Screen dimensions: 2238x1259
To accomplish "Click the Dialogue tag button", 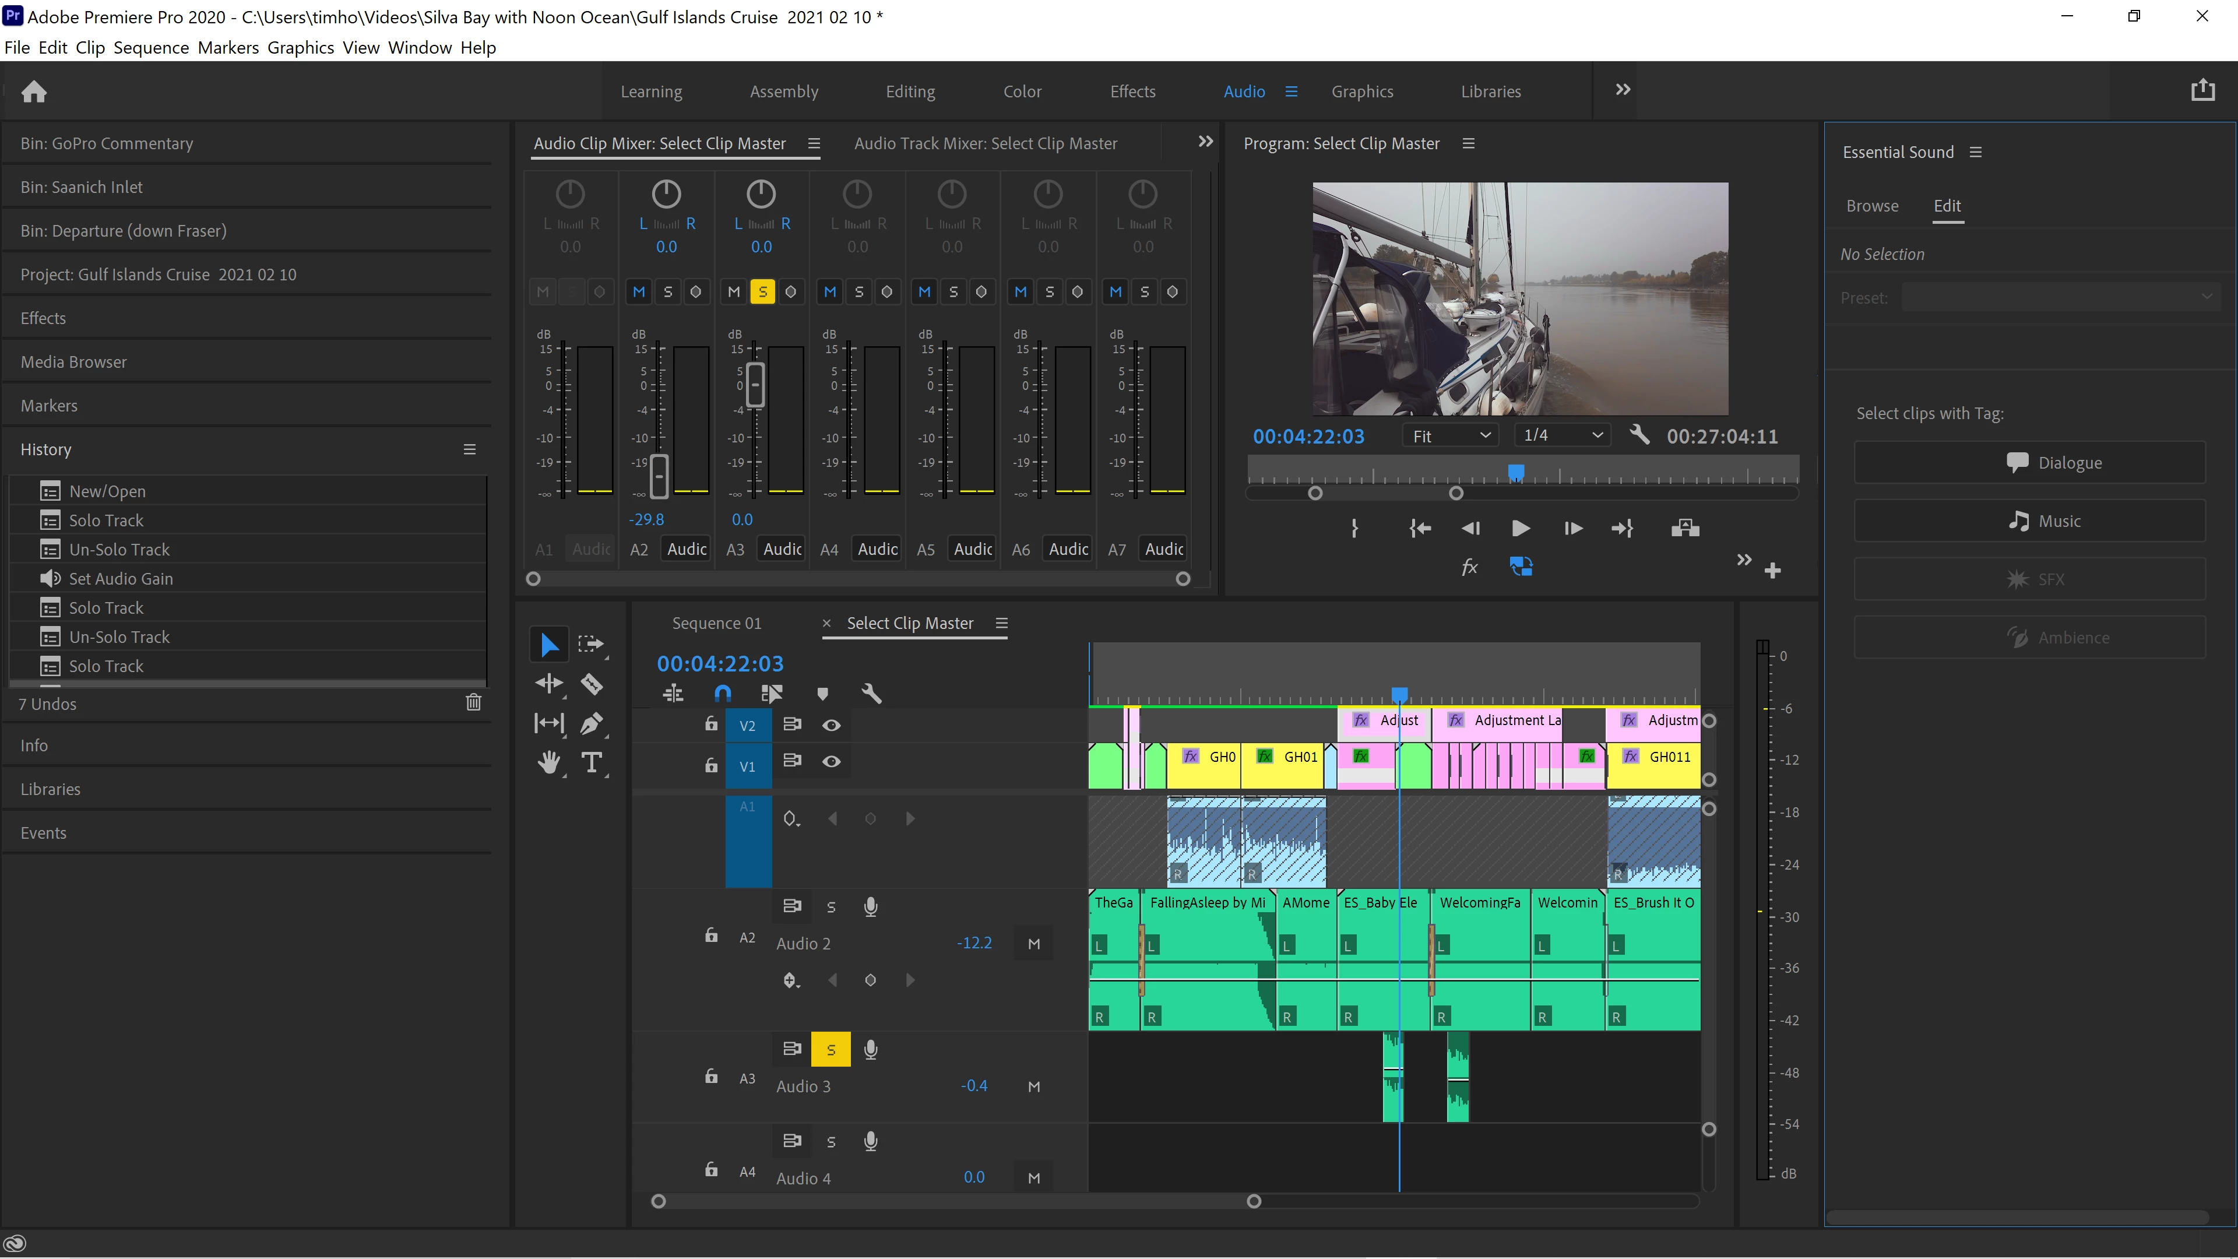I will [2029, 462].
